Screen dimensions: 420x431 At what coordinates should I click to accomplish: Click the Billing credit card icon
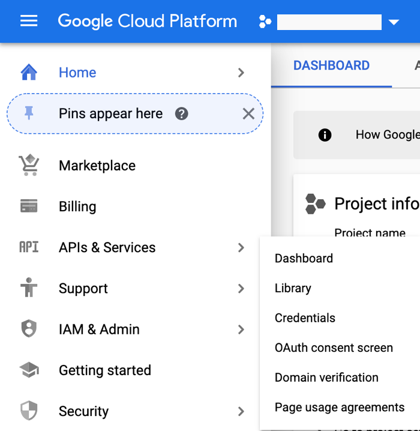click(x=29, y=206)
